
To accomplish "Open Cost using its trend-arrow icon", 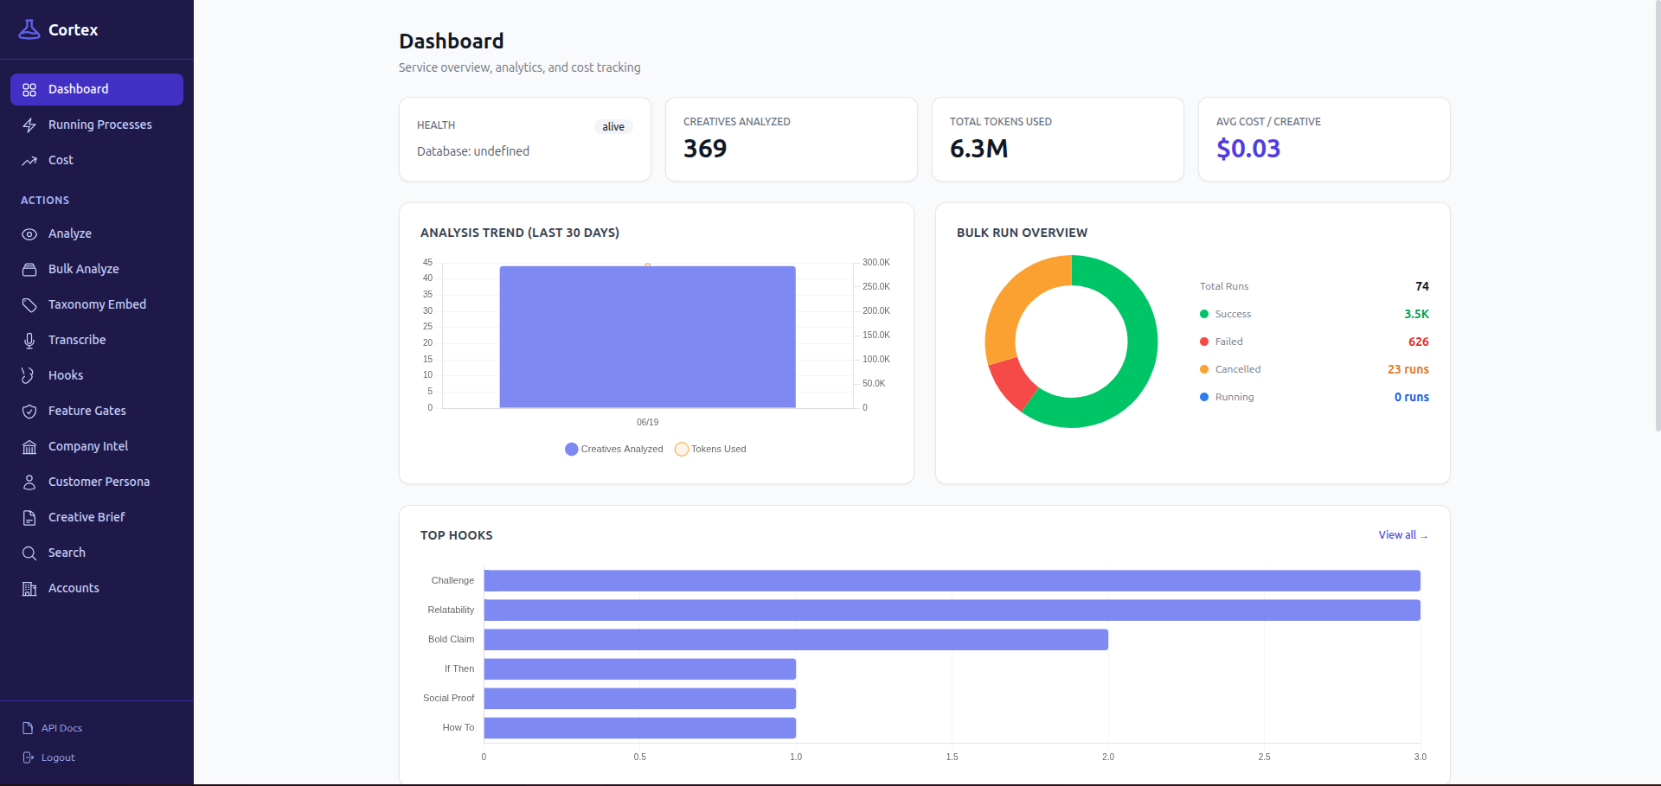I will (29, 161).
